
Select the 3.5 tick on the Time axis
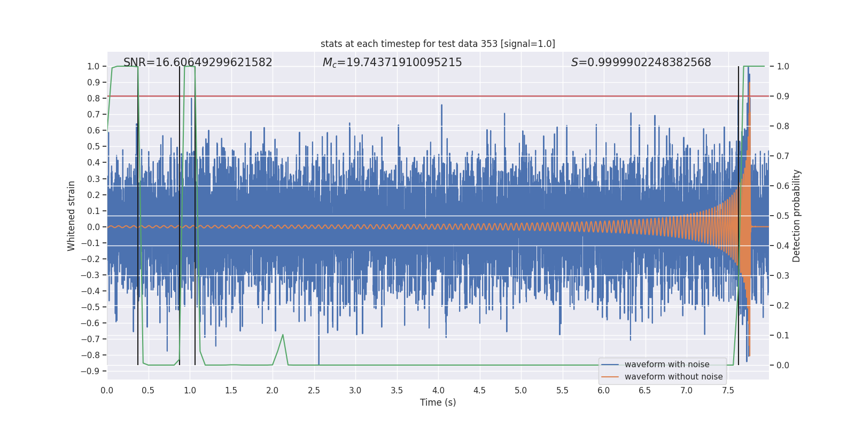click(397, 390)
